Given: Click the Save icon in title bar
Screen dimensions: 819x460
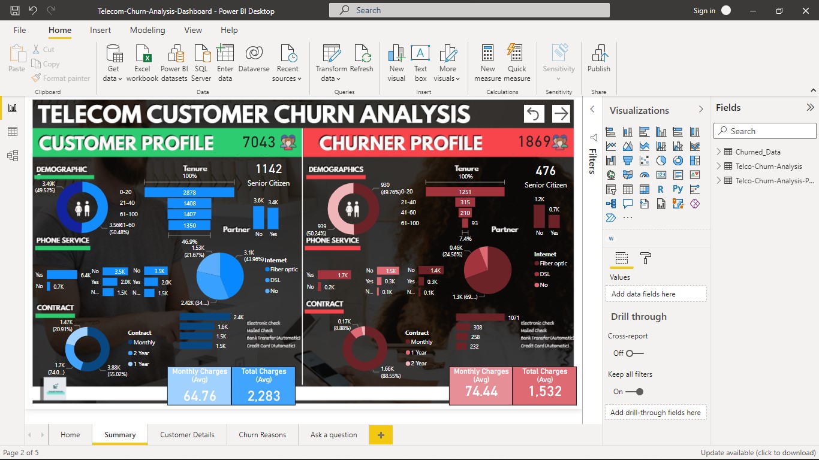Looking at the screenshot, I should tap(15, 11).
